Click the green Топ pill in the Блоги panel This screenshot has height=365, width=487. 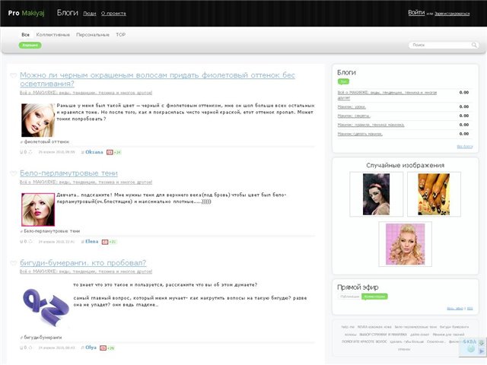point(343,81)
